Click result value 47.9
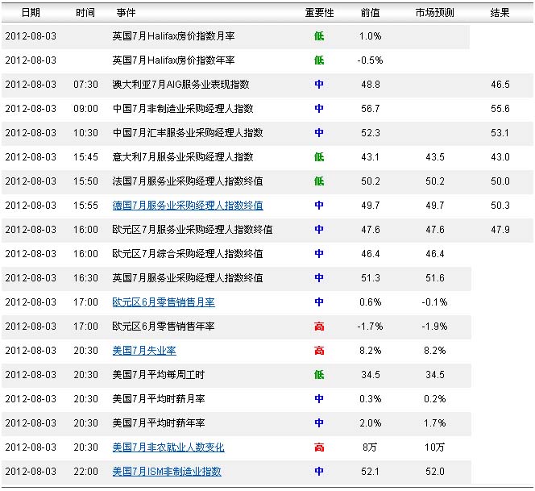535x491 pixels. (x=500, y=230)
